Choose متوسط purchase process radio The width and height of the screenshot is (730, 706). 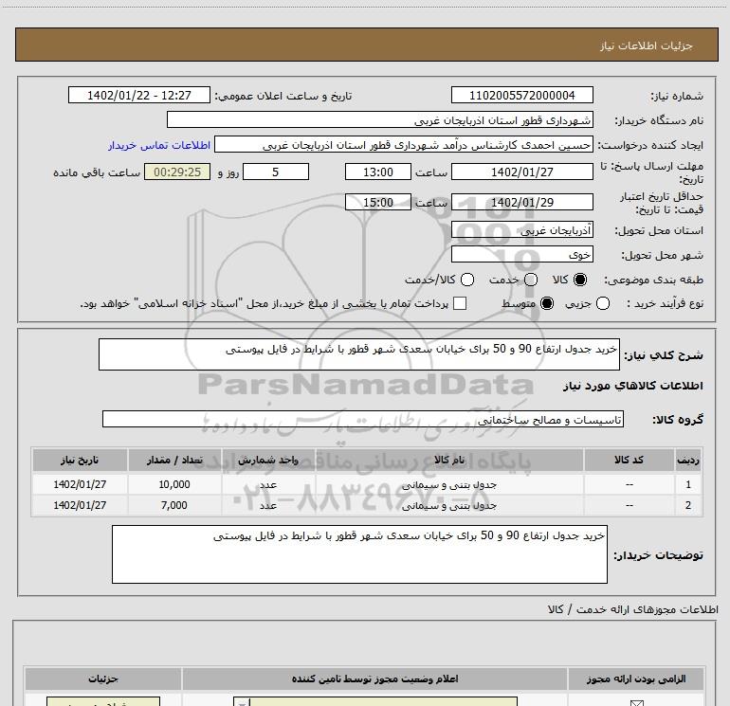pyautogui.click(x=547, y=304)
